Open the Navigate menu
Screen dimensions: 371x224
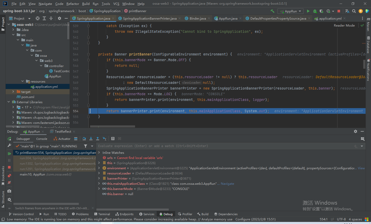tap(45, 4)
